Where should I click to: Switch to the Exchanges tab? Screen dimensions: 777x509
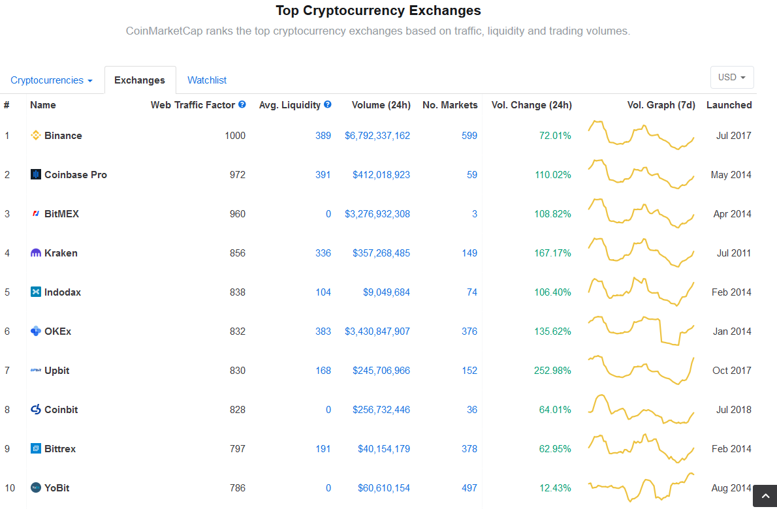pyautogui.click(x=140, y=80)
